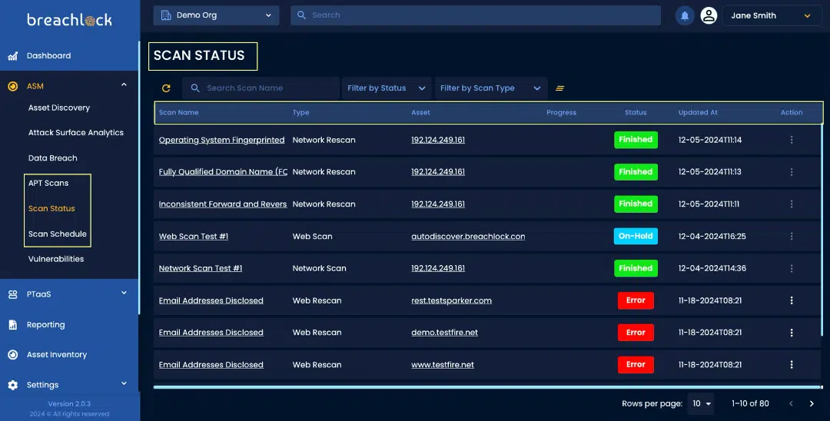Open the Operating System Fingerprinted scan
The height and width of the screenshot is (421, 830).
point(222,140)
